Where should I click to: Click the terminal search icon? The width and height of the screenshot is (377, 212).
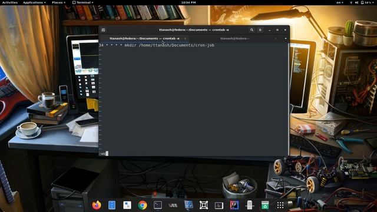click(252, 30)
